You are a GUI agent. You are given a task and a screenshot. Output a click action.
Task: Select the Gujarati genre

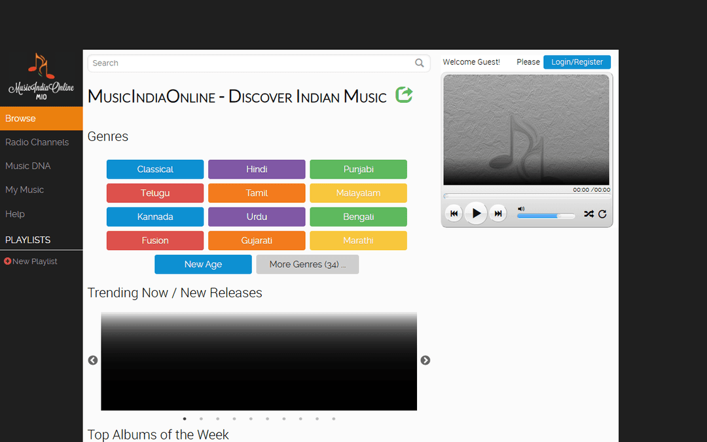point(257,240)
